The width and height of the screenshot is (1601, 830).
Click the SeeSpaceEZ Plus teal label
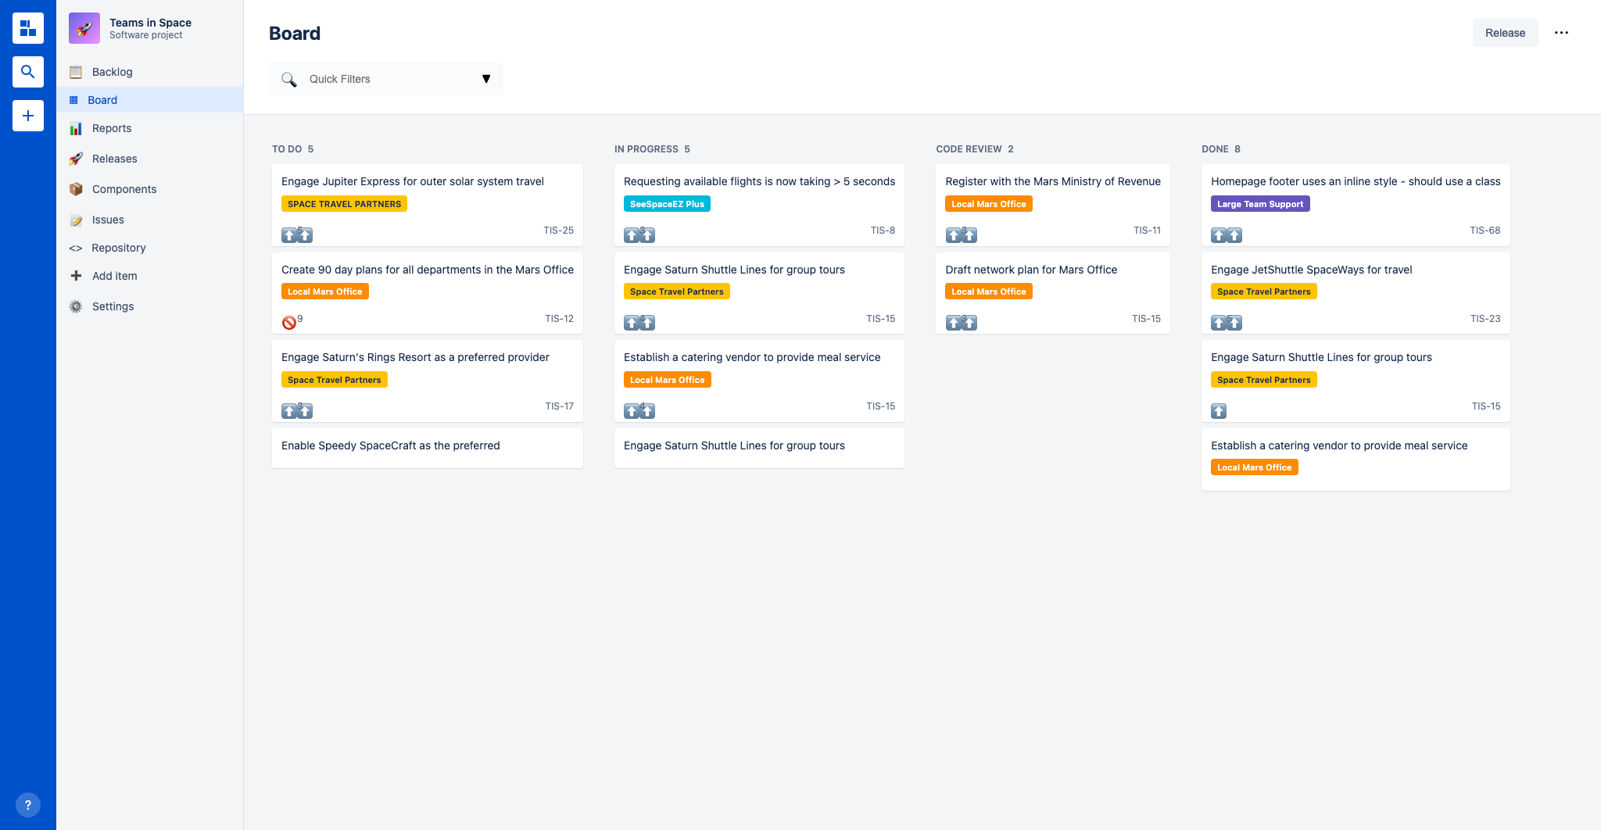(667, 204)
